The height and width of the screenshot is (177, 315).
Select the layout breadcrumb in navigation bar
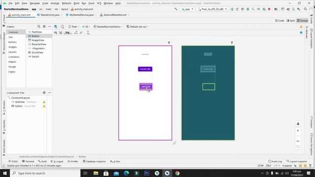click(x=64, y=9)
